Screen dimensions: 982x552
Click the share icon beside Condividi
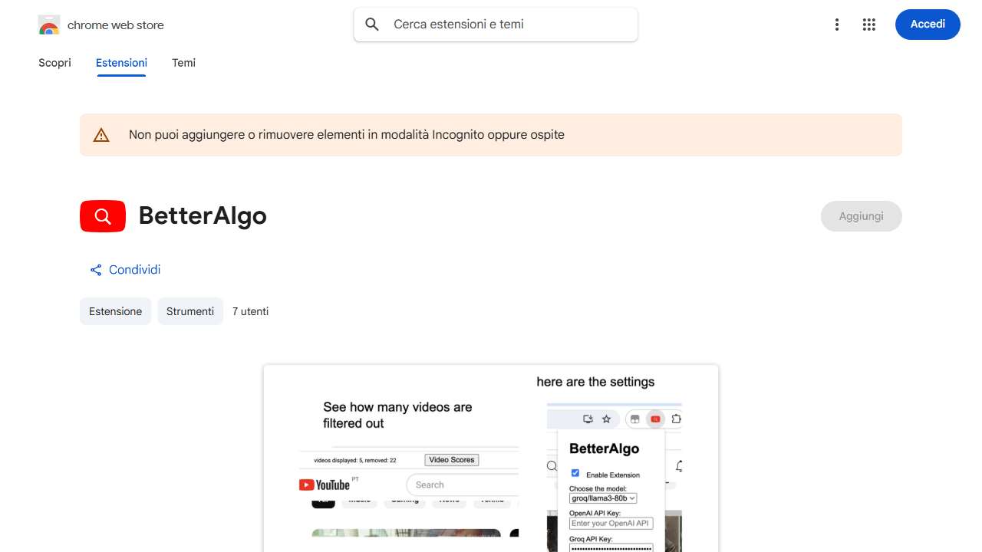tap(95, 269)
